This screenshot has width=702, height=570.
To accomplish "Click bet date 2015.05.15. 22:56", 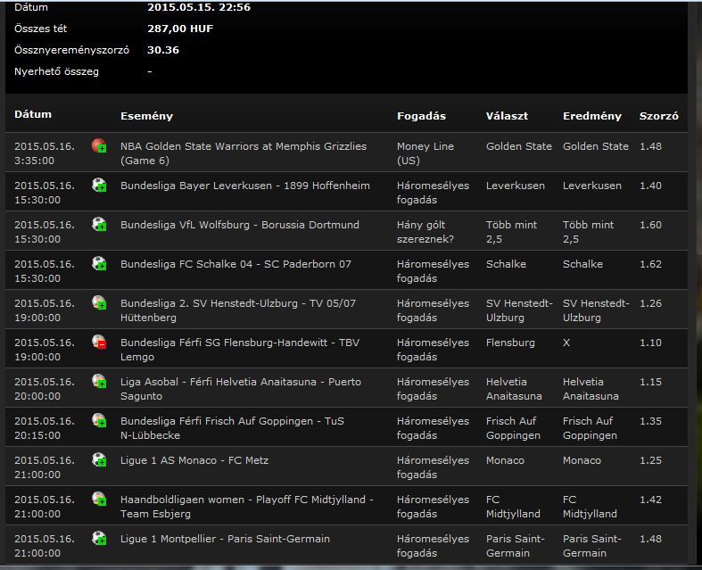I will [199, 7].
